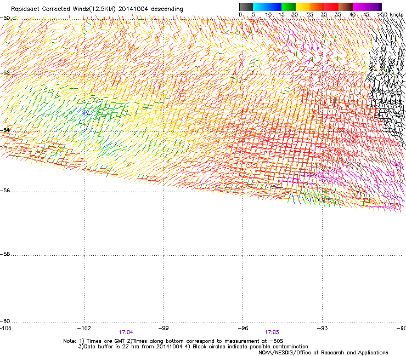Click the -56 latitude axis label

(5, 191)
